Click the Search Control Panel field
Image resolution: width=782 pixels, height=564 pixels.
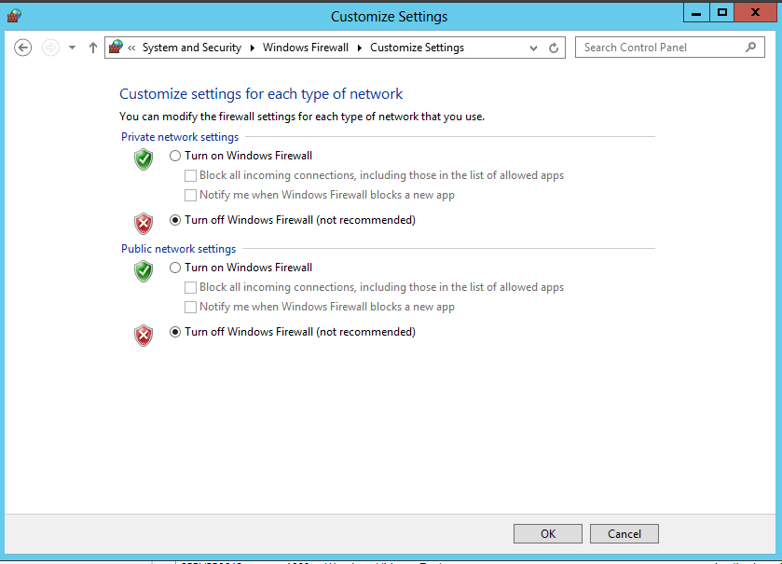[x=670, y=48]
